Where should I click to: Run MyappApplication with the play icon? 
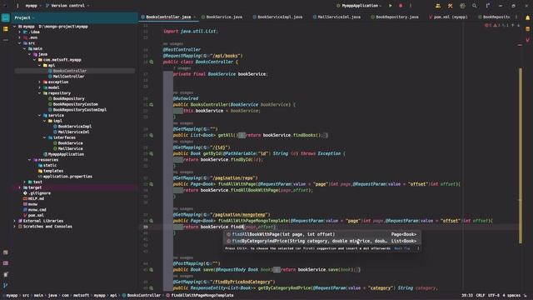point(391,6)
